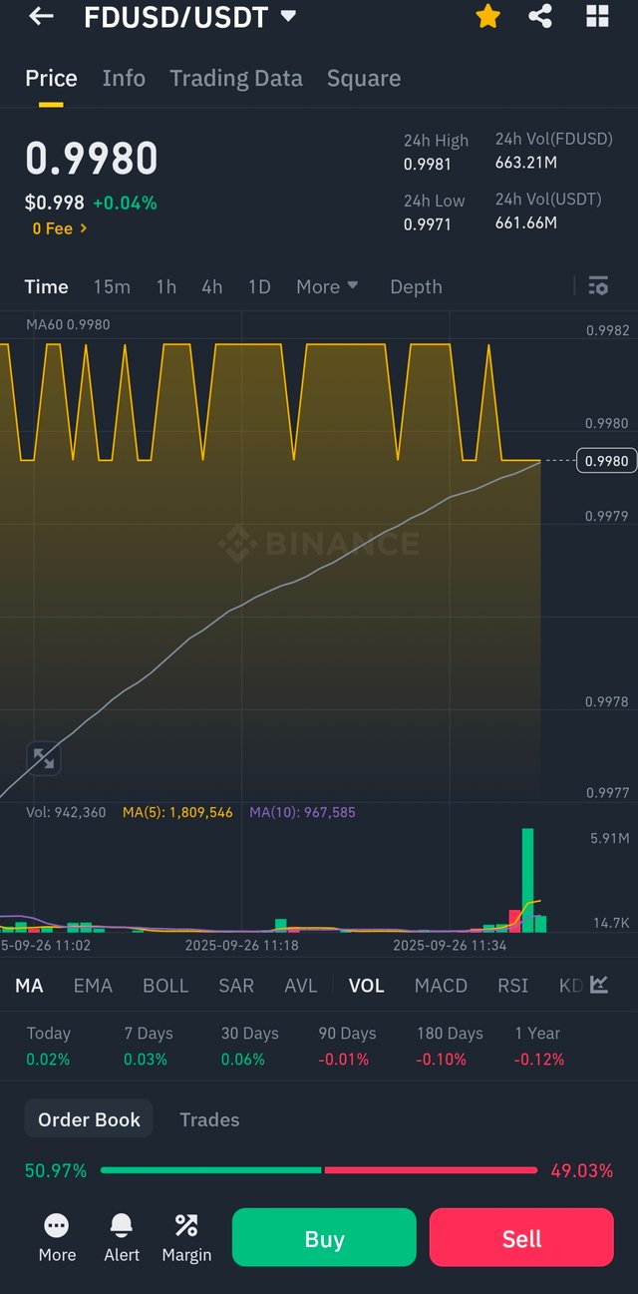Open the More menu icon
This screenshot has width=638, height=1294.
point(57,1238)
